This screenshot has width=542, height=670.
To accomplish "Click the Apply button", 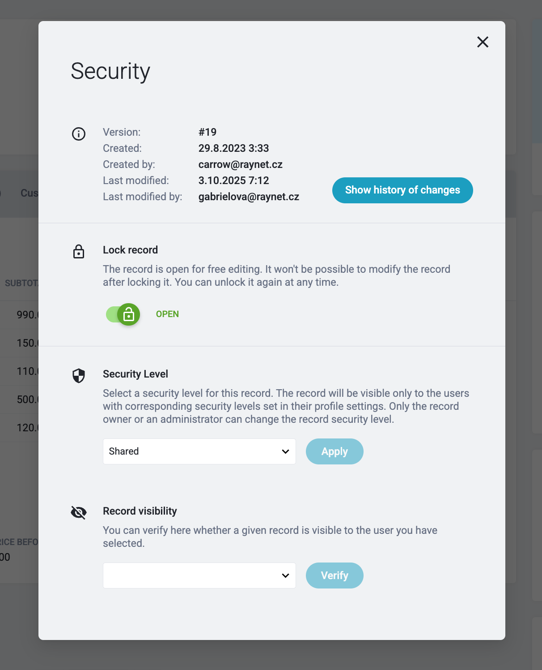I will [x=335, y=451].
